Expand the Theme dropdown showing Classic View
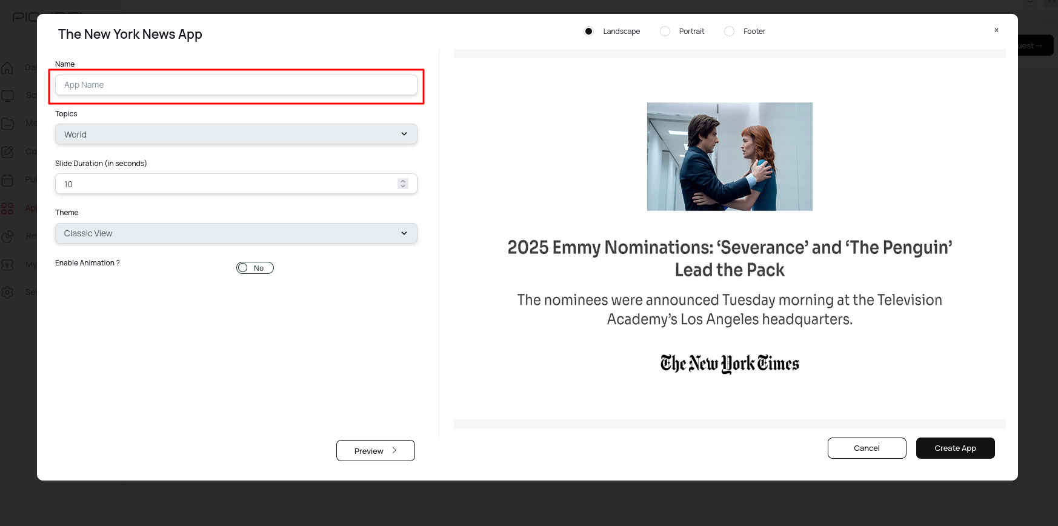 pyautogui.click(x=236, y=233)
